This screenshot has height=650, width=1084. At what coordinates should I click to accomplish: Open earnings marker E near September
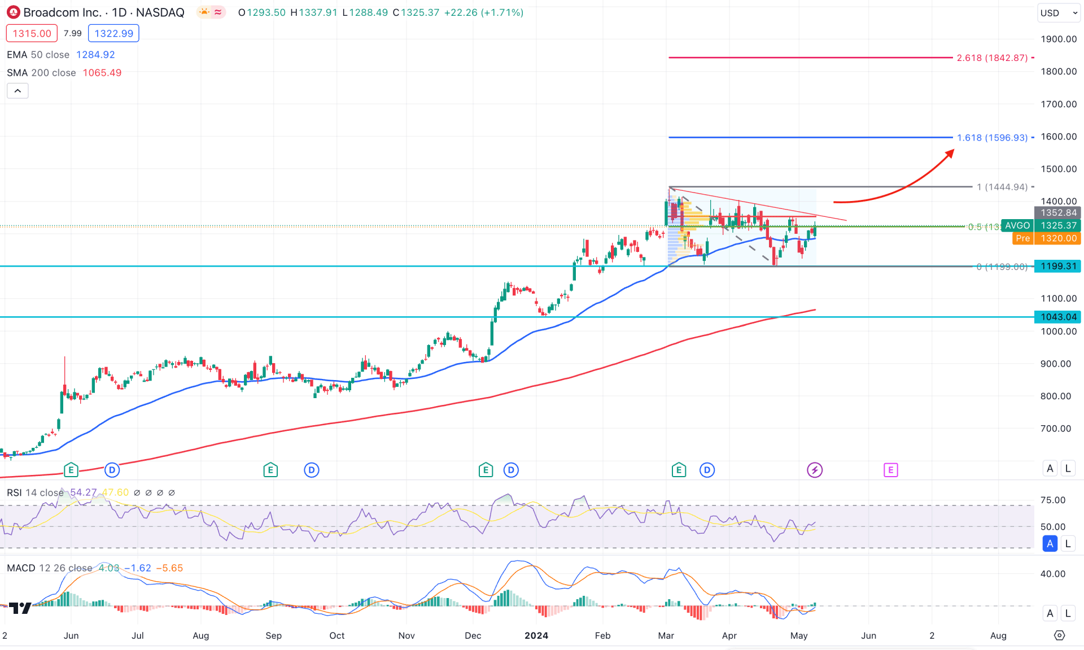270,469
